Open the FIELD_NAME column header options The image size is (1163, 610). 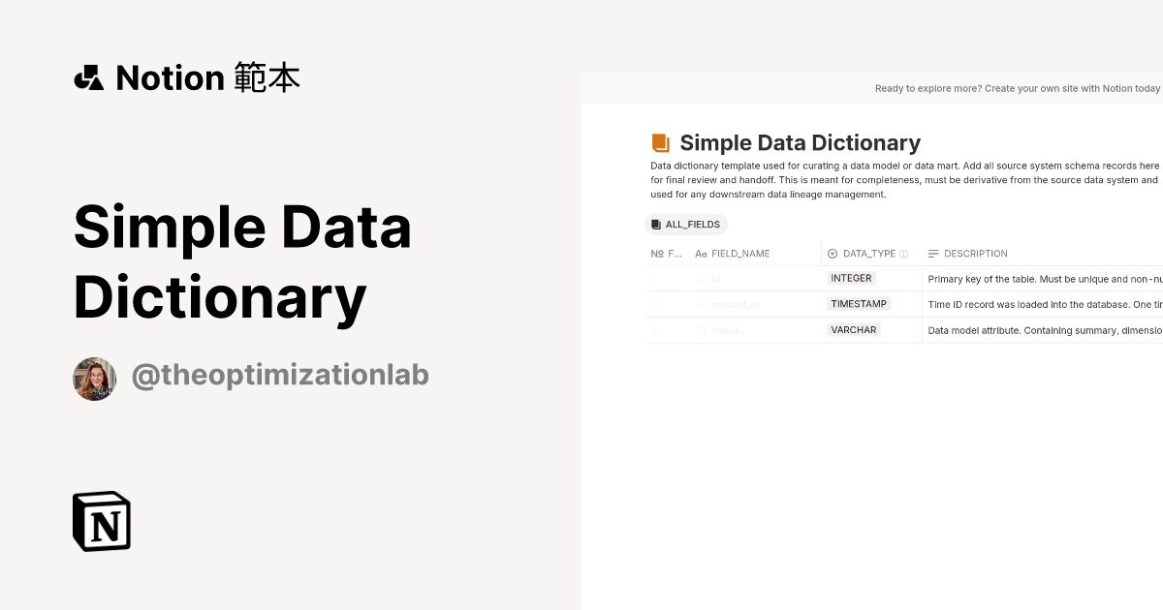pyautogui.click(x=740, y=253)
